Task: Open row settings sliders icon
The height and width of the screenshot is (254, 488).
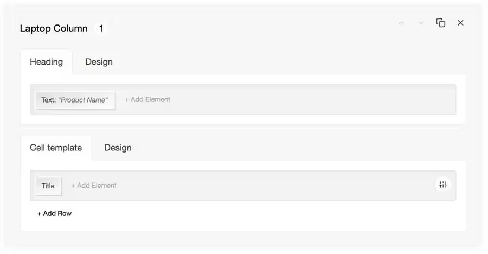Action: [x=443, y=185]
